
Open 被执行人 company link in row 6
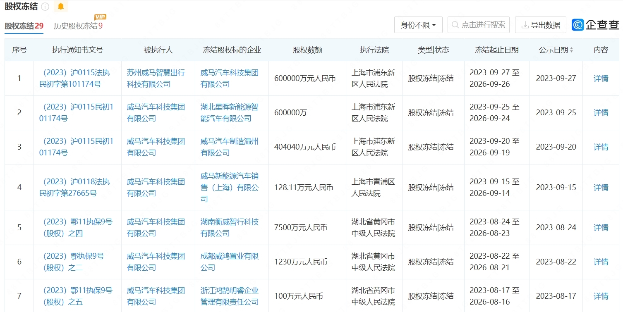156,262
